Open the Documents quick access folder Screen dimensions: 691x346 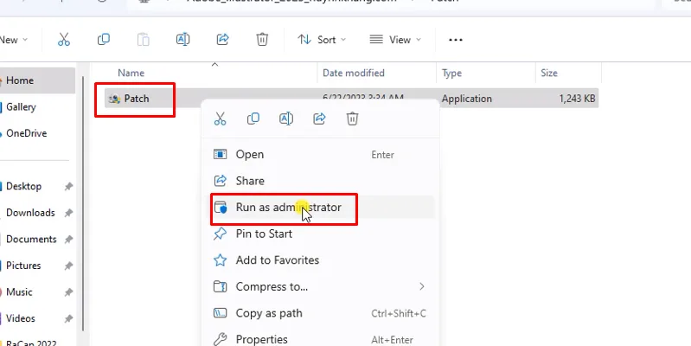31,240
